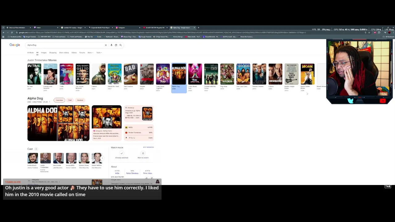
Task: Open The Social Network movie poster
Action: point(82,74)
